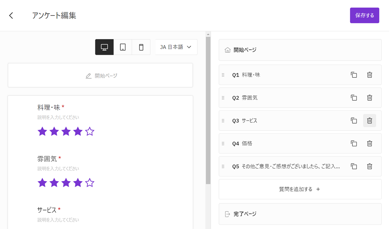Duplicate question Q1 料理・味
390x229 pixels.
coord(354,75)
